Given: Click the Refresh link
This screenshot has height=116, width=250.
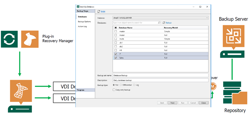Looking at the screenshot, I should pos(169,23).
